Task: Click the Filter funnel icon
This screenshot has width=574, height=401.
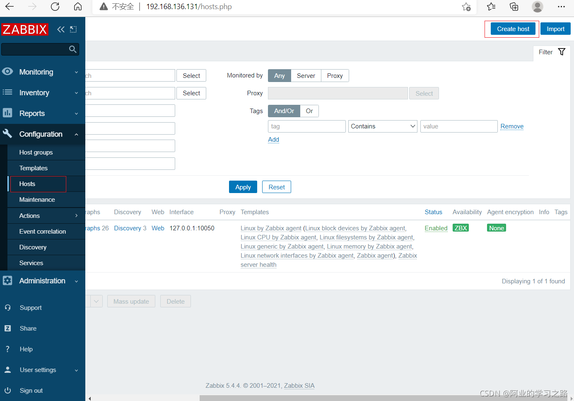Action: pyautogui.click(x=562, y=52)
